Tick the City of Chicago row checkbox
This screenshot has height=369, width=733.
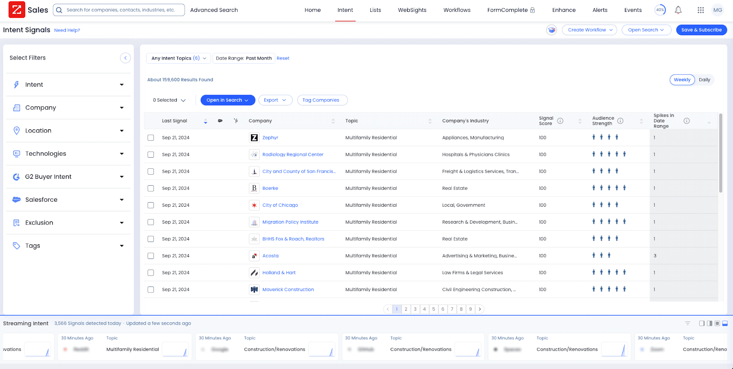pos(151,205)
